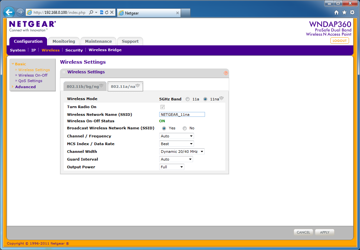This screenshot has width=360, height=250.
Task: Open the Security submenu
Action: pos(74,50)
